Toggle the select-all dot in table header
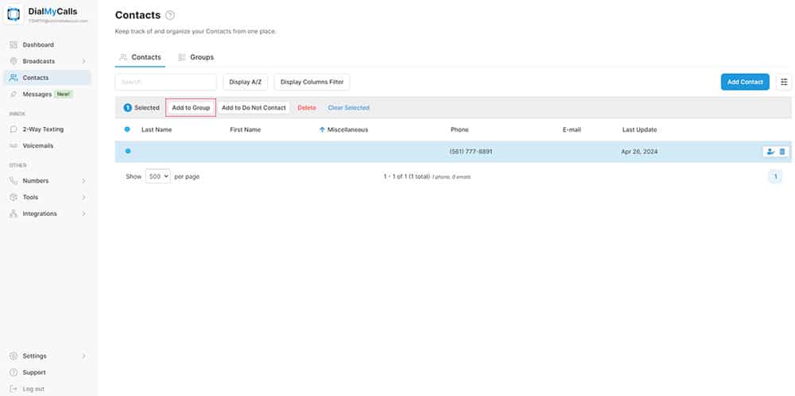Screen dimensions: 795x396 (127, 129)
